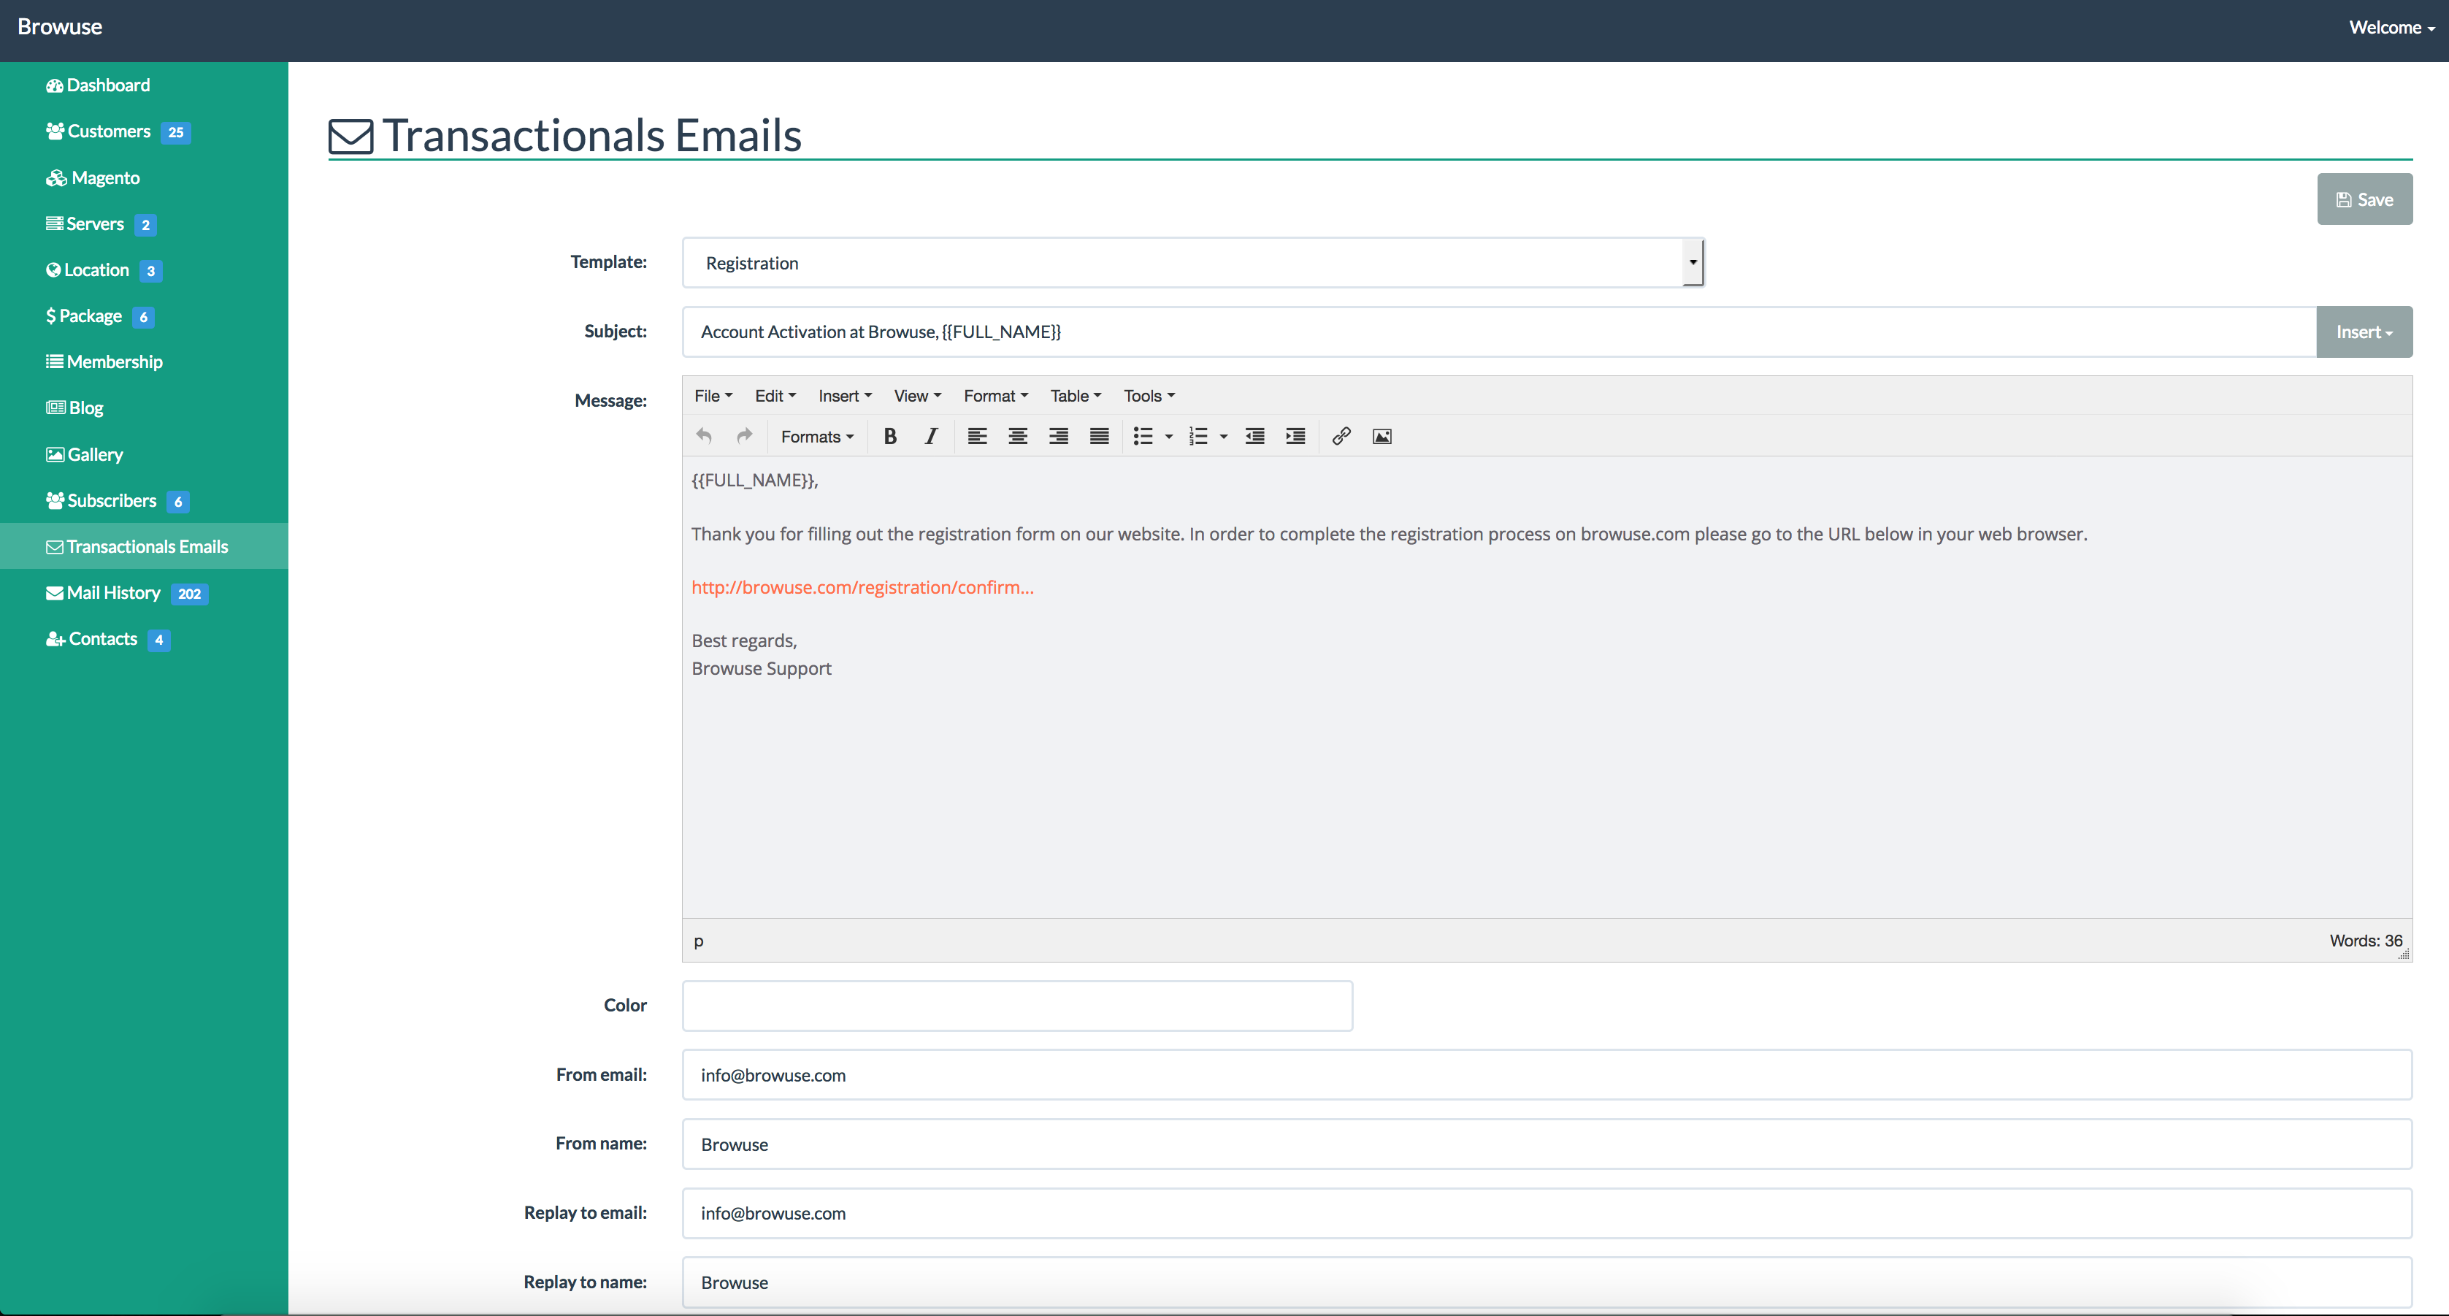This screenshot has height=1316, width=2449.
Task: Open the Formats dropdown in the editor toolbar
Action: 816,437
